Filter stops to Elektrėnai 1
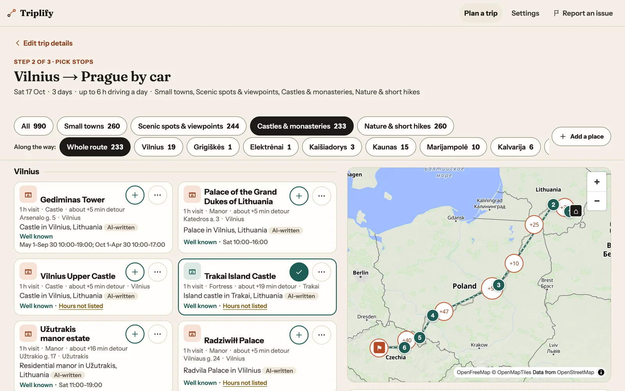 point(271,147)
